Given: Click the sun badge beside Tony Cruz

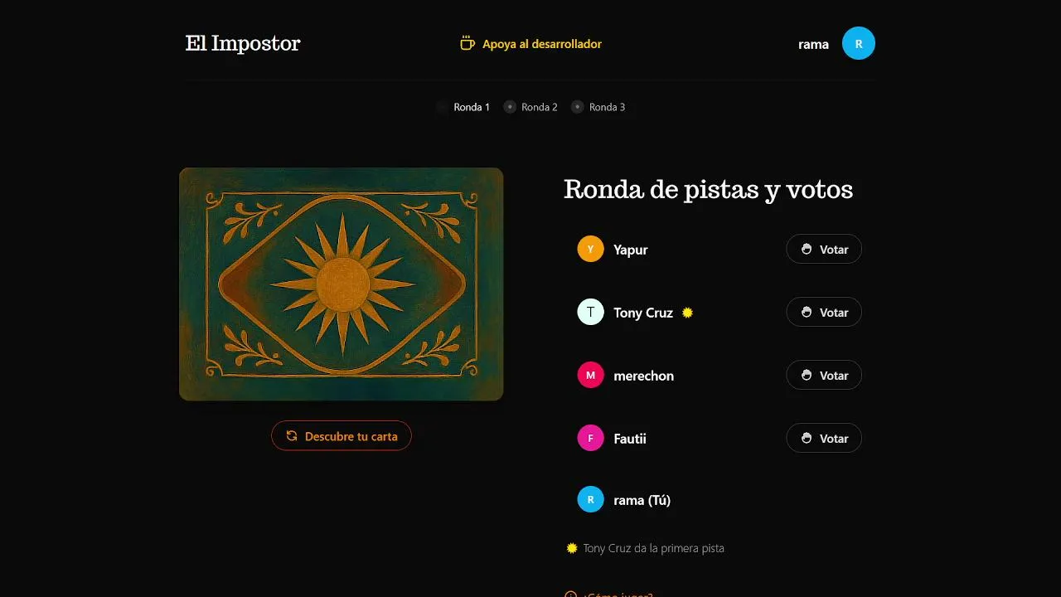Looking at the screenshot, I should point(687,313).
